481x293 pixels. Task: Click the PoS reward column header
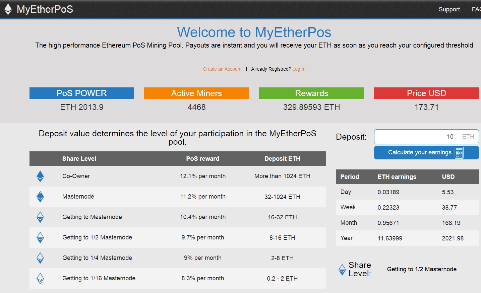(203, 159)
